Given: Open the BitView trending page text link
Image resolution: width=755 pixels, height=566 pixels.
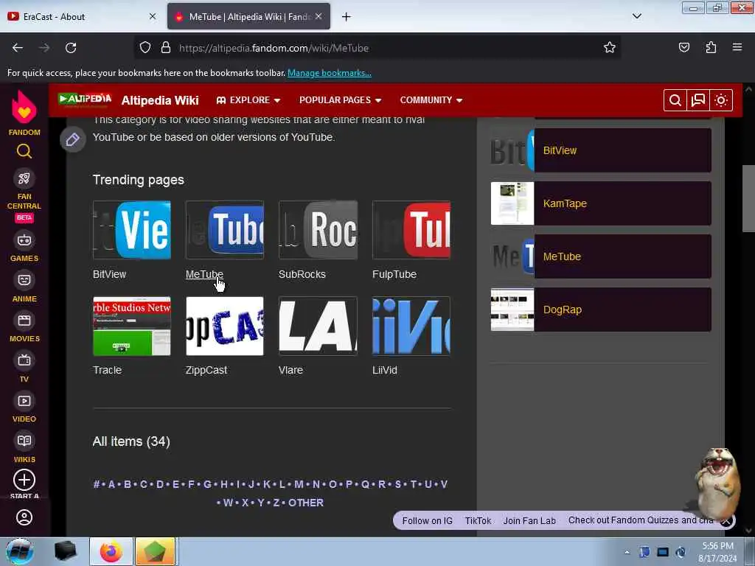Looking at the screenshot, I should pos(109,274).
